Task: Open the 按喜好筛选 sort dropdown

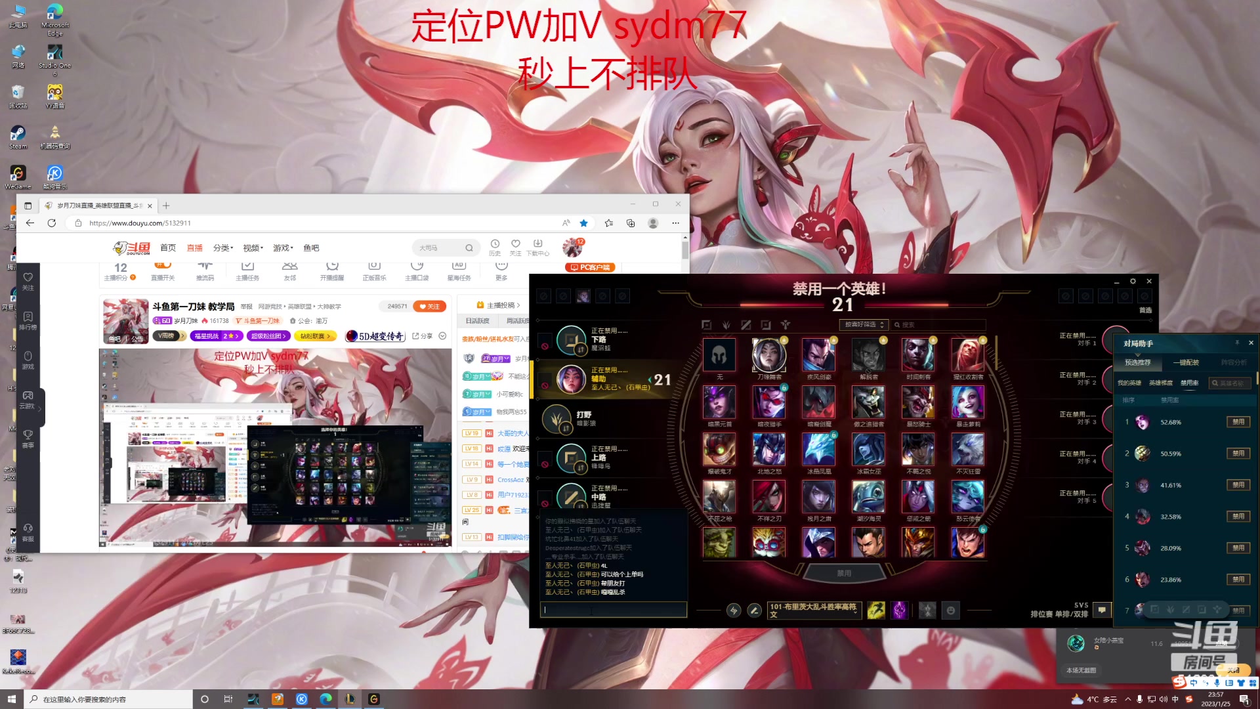Action: [x=864, y=325]
